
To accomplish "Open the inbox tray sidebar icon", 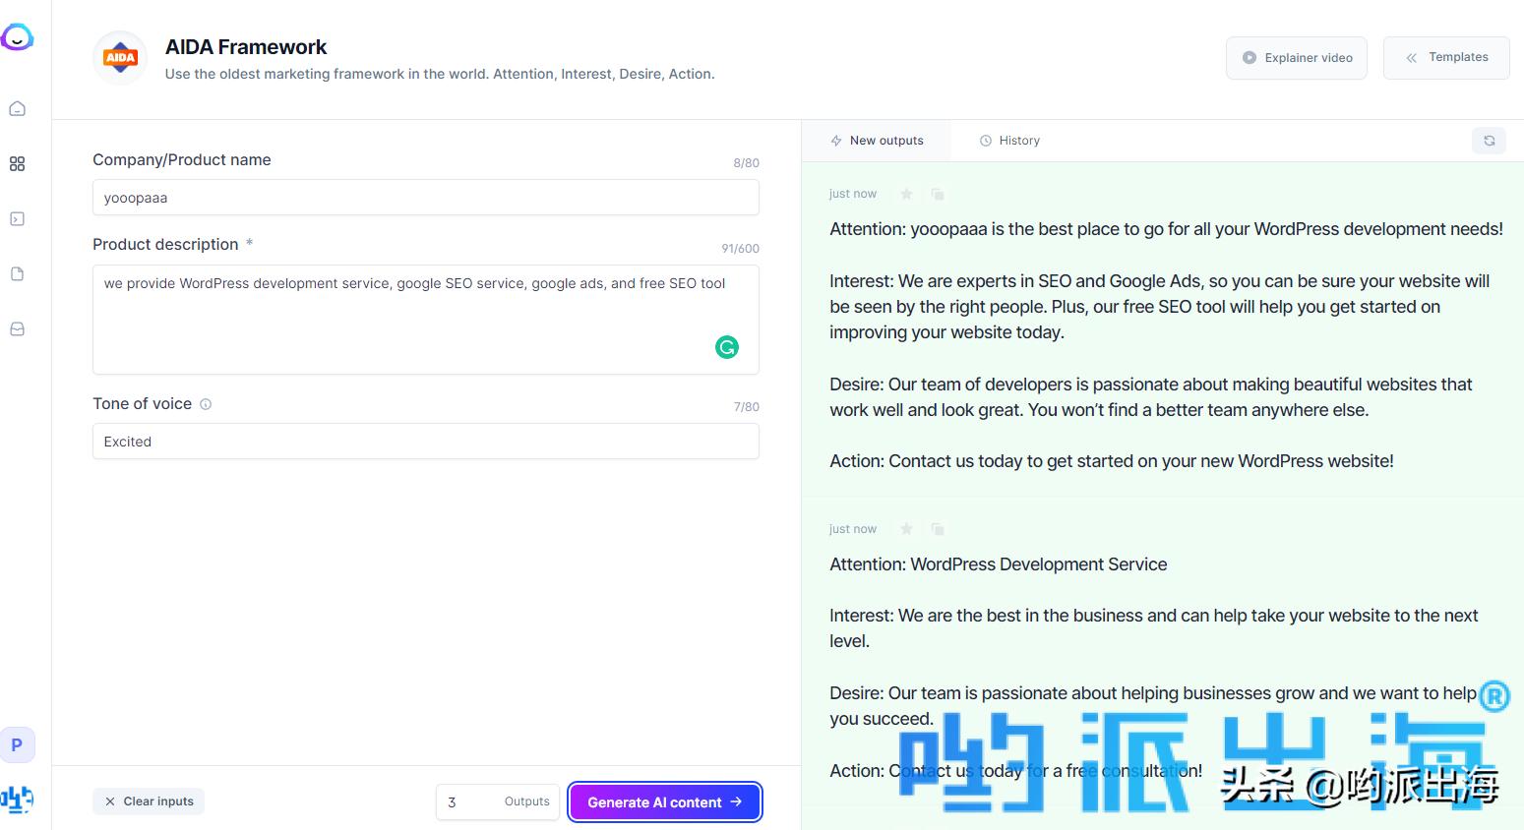I will (x=18, y=329).
